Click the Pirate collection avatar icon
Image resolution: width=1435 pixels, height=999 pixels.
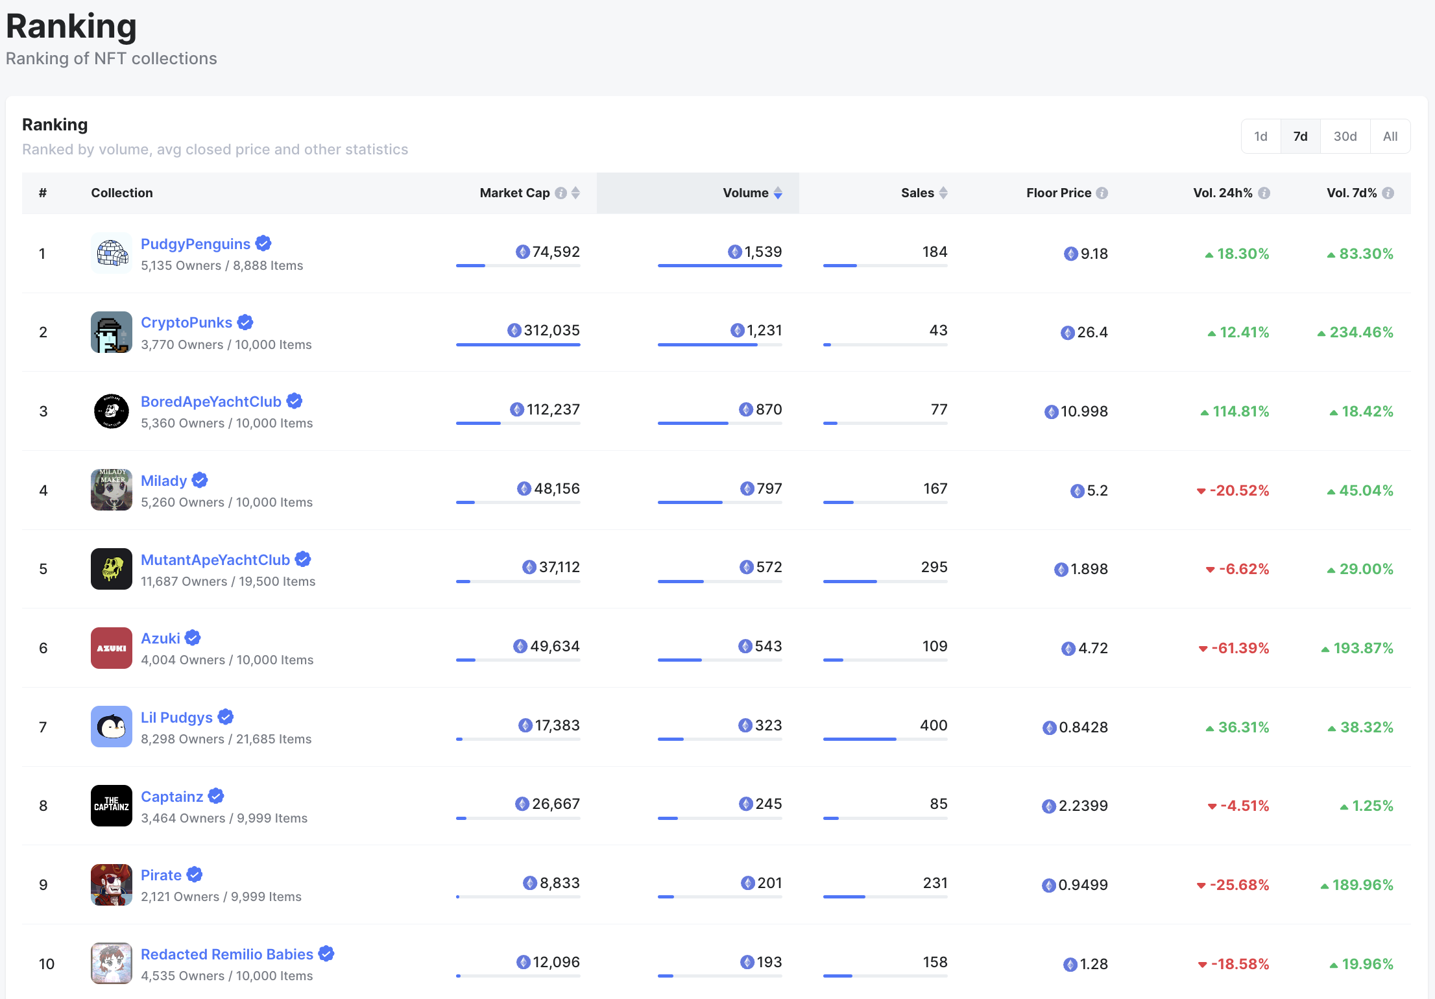(x=112, y=885)
